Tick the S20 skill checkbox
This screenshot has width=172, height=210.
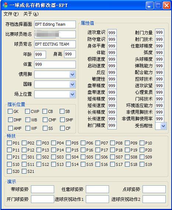[9, 171]
